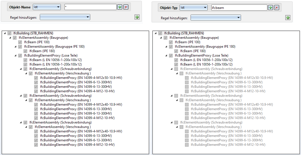Toggle checked EN 14399-4-M12x50-10.9-HV proxy checkbox
The width and height of the screenshot is (301, 155).
click(x=36, y=78)
